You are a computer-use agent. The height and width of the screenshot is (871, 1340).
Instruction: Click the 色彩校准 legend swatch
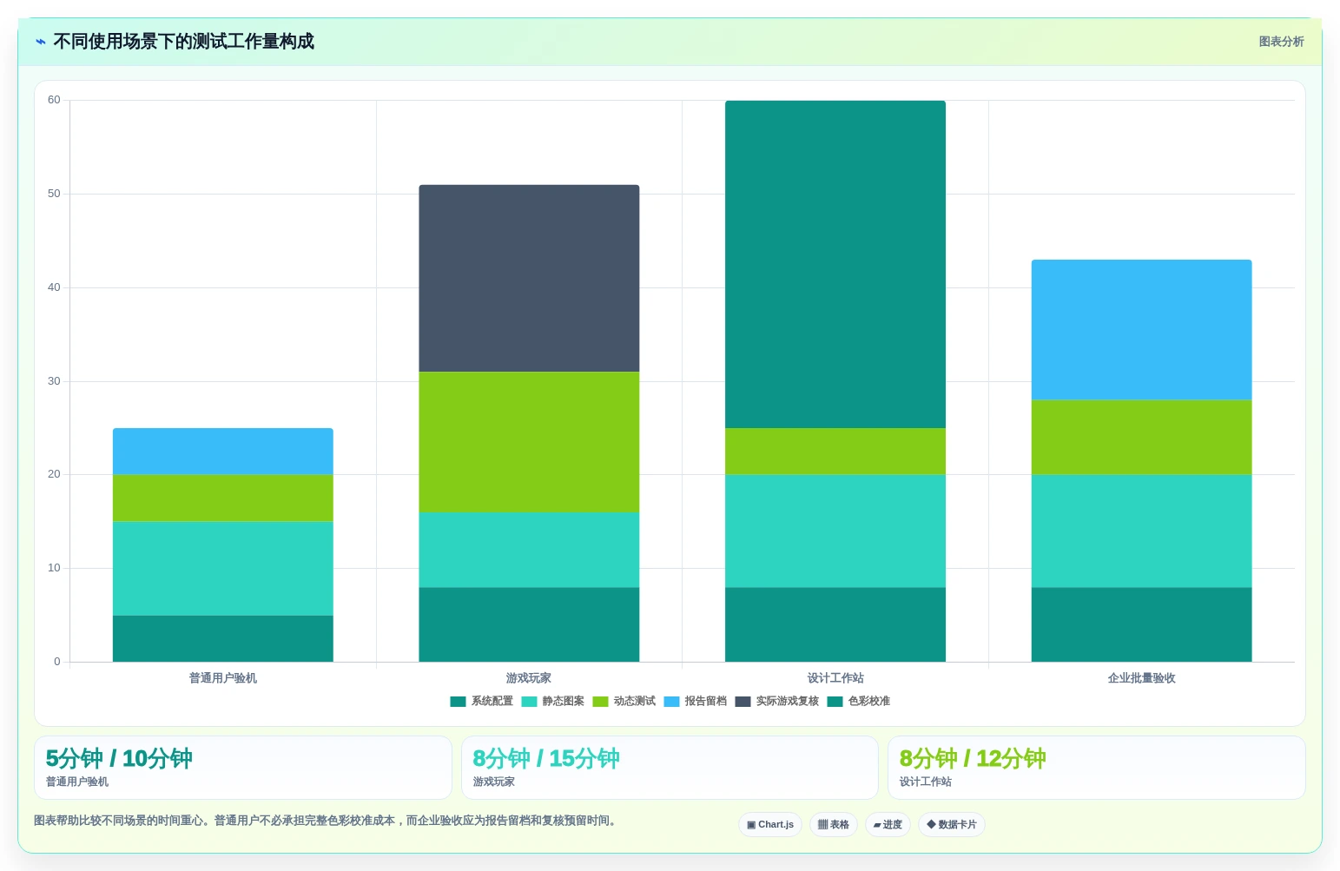[x=835, y=702]
